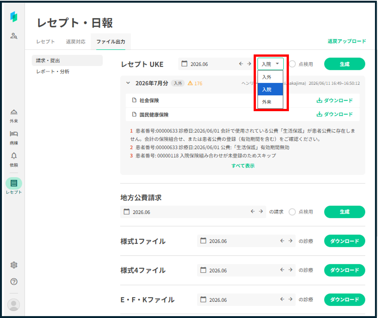Go to next month for E・F・Kファイル
The image size is (378, 318).
coord(290,299)
